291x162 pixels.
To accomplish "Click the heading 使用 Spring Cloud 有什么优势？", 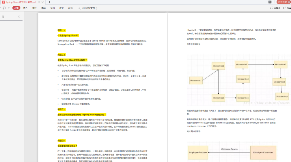I will pyautogui.click(x=72, y=60).
